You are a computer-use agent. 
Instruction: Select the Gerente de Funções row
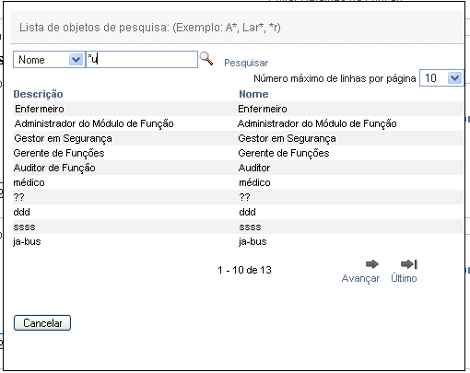238,153
